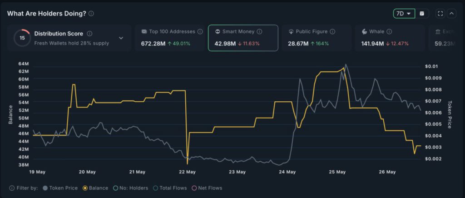The image size is (465, 198).
Task: Expand the Distribution Score chevron
Action: [121, 38]
